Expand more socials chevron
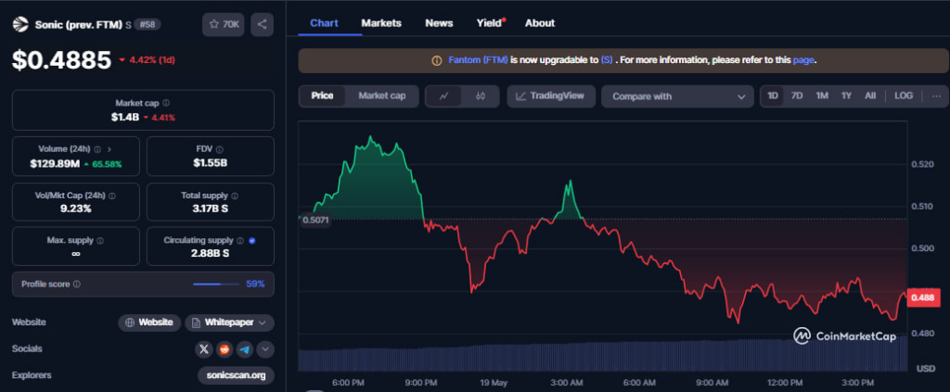 (264, 349)
